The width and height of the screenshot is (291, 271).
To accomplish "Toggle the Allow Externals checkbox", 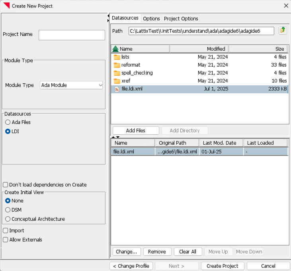I will click(x=6, y=240).
